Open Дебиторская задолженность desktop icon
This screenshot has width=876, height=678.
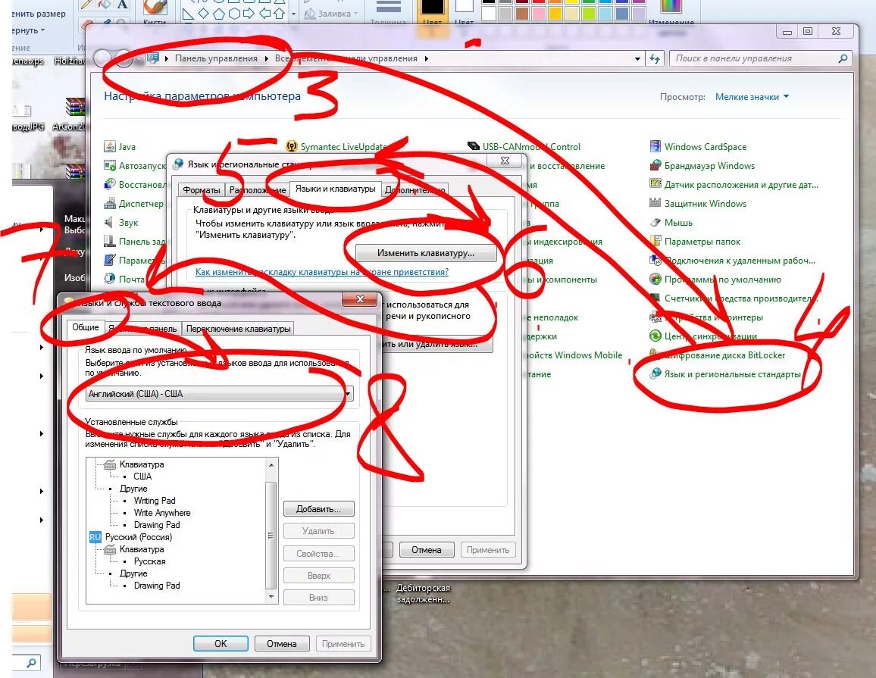click(423, 594)
